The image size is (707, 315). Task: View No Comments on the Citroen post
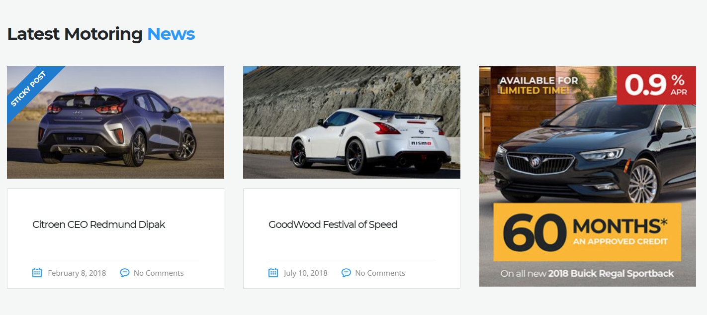coord(159,273)
